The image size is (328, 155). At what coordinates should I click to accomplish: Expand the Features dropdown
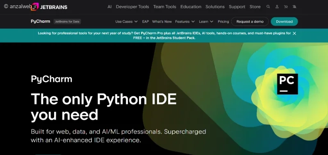coord(185,22)
